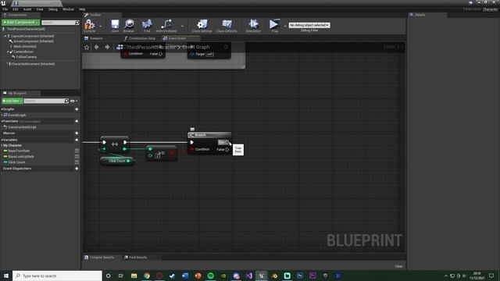Image resolution: width=500 pixels, height=281 pixels.
Task: Click the Components panel search field
Action: (60, 23)
